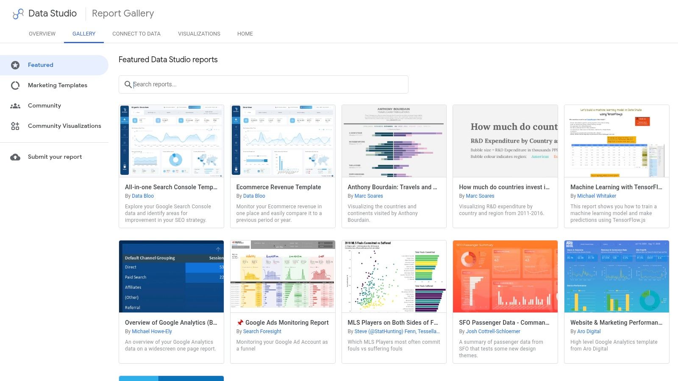Open the Community category
The image size is (678, 381).
(x=54, y=106)
